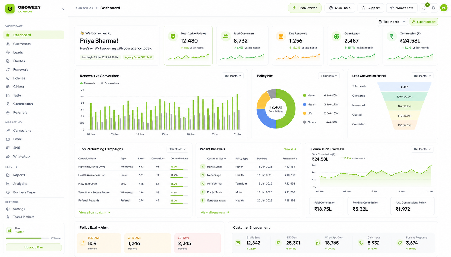The height and width of the screenshot is (257, 451).
Task: Open Renewals vs Conversions This Month dropdown
Action: [x=233, y=76]
